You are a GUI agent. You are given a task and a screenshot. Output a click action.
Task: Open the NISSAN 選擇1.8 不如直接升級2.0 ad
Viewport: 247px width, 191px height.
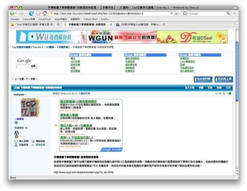(77, 137)
